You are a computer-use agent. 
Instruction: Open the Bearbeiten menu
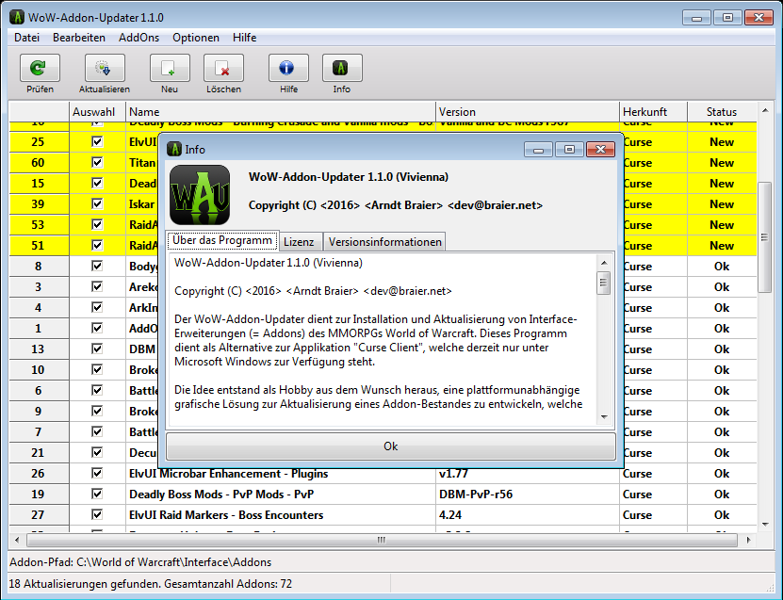coord(79,38)
